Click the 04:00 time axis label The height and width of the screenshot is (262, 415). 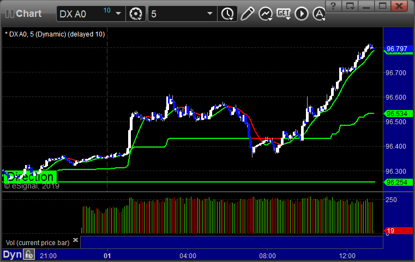(x=188, y=256)
